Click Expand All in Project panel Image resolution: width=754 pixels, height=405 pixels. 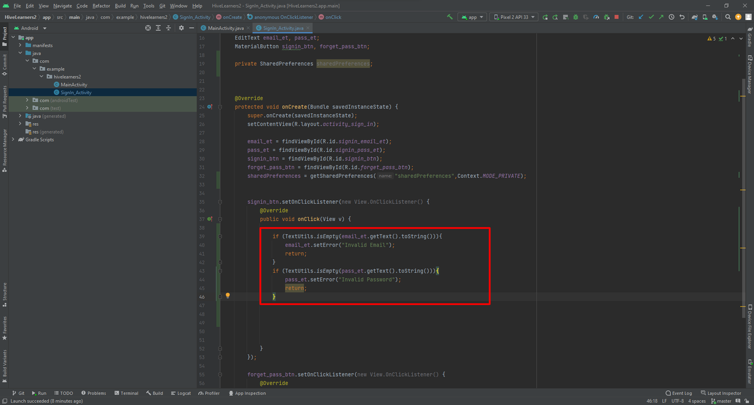[158, 28]
